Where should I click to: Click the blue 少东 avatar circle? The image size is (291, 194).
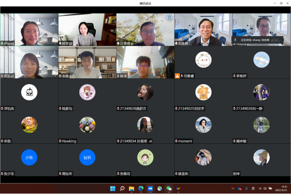click(29, 157)
